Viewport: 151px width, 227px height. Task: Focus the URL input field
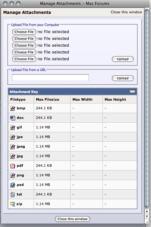(x=50, y=78)
